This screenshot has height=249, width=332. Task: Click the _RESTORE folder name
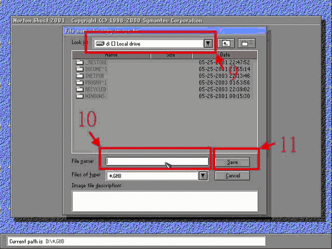click(x=96, y=62)
